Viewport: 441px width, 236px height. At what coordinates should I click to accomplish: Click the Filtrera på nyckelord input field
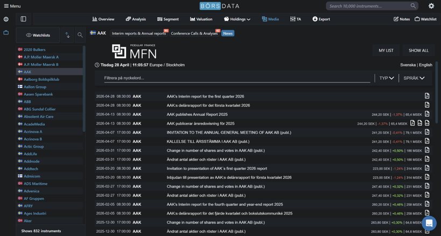pos(237,78)
